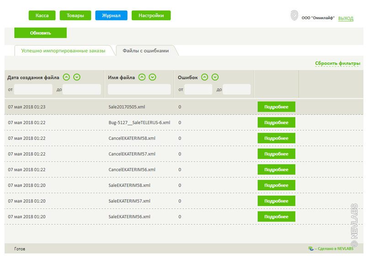Sort file creation date descending
This screenshot has width=368, height=258.
tap(77, 77)
